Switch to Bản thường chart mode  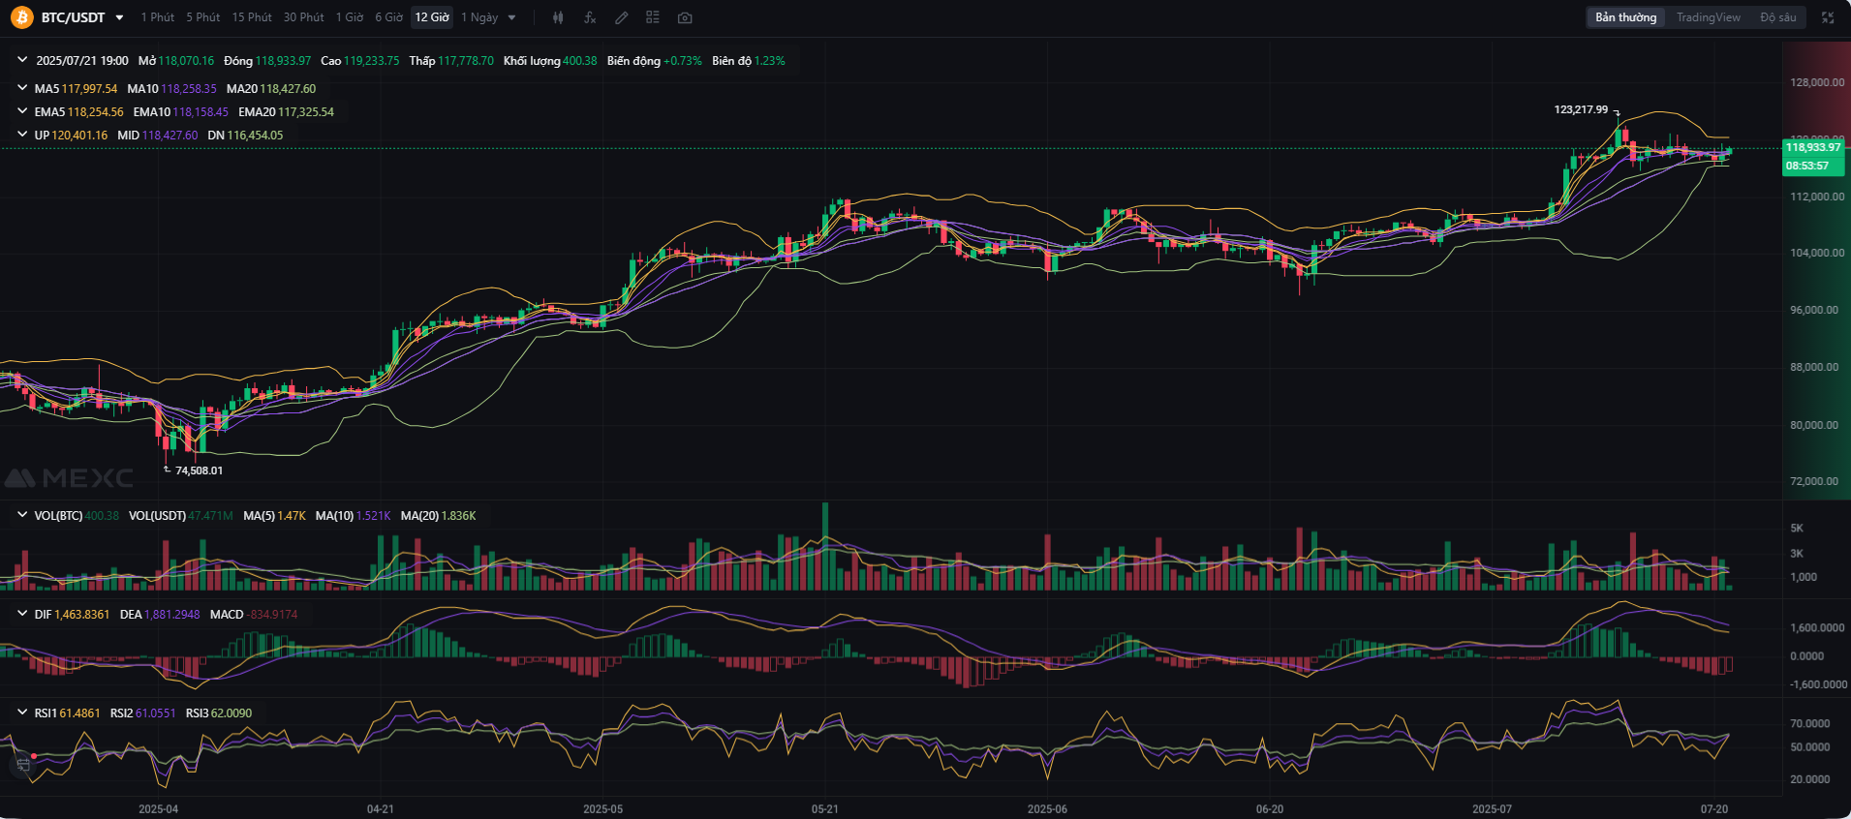(1626, 17)
